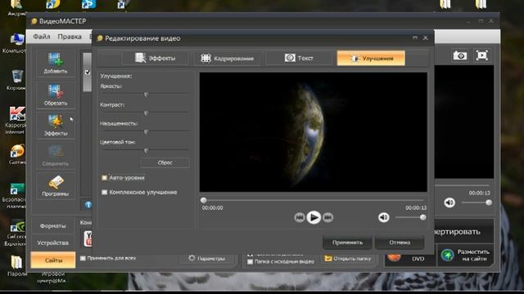The height and width of the screenshot is (294, 524).
Task: Click the Конвертировать button in main window
Action: [464, 232]
